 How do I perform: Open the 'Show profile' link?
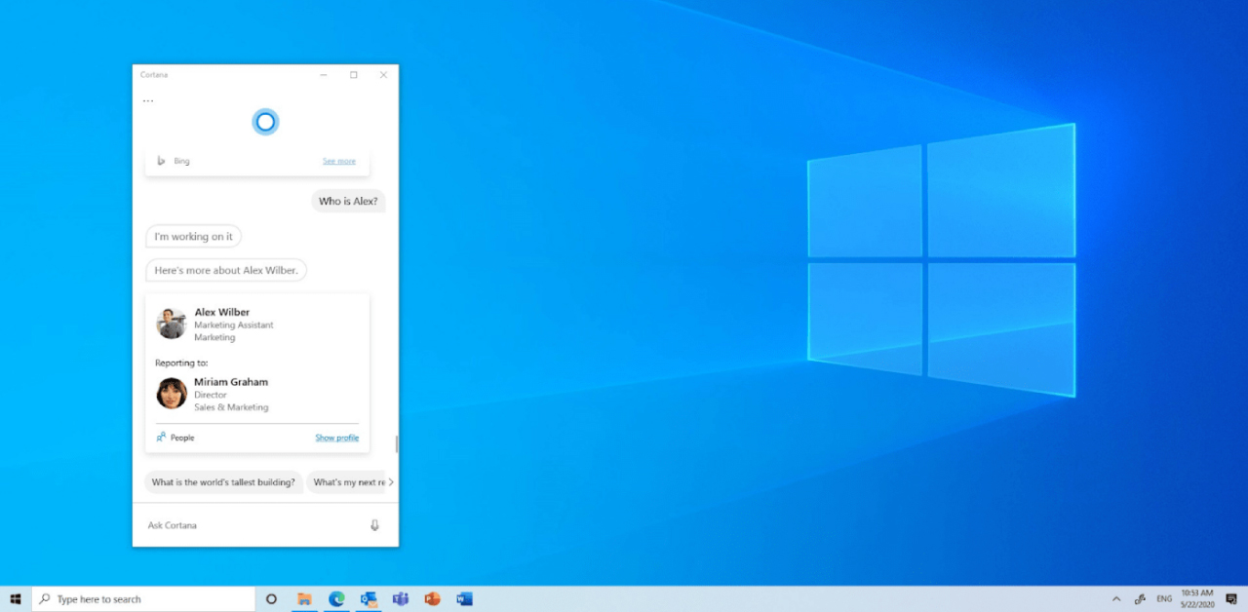pos(337,438)
